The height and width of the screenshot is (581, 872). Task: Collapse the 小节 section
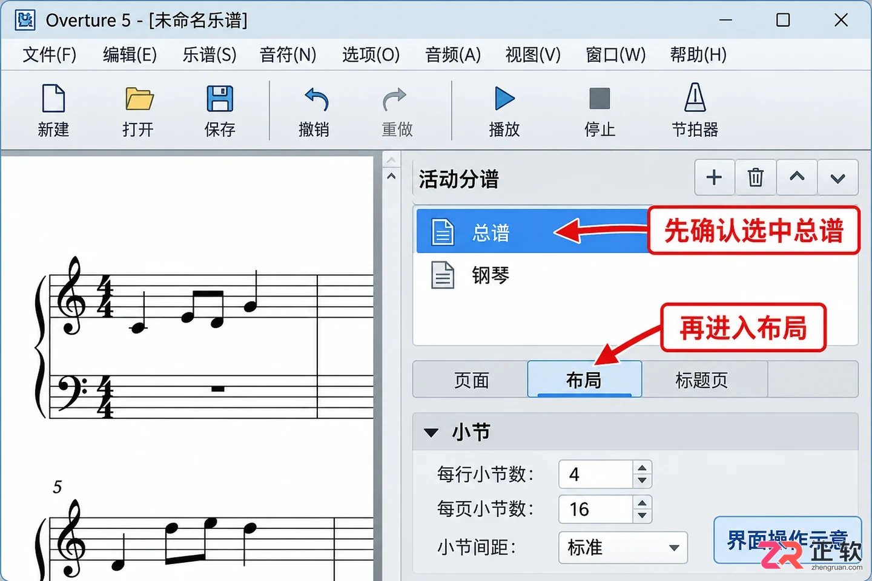pyautogui.click(x=431, y=432)
